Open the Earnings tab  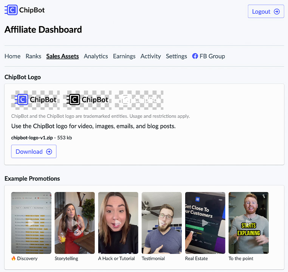(124, 56)
